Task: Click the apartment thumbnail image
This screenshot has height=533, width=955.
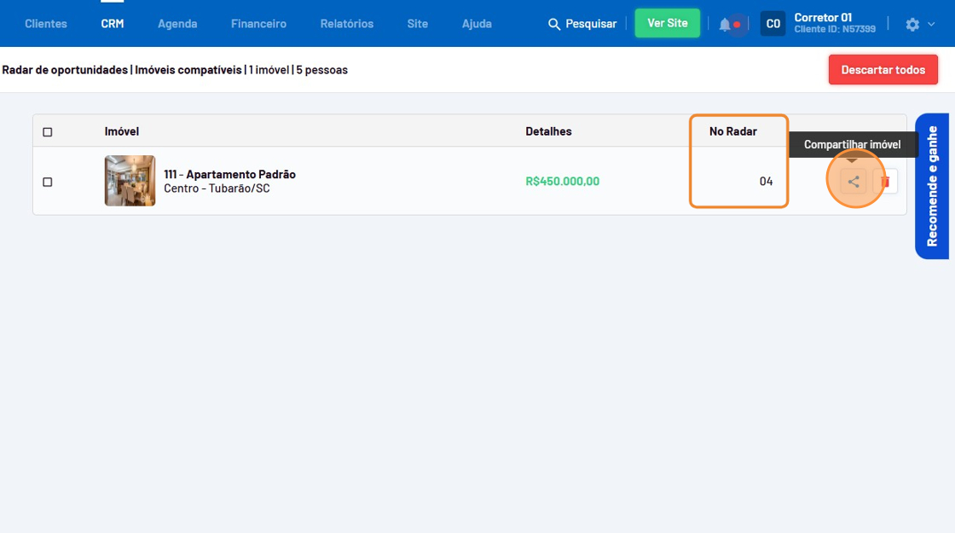Action: (130, 181)
